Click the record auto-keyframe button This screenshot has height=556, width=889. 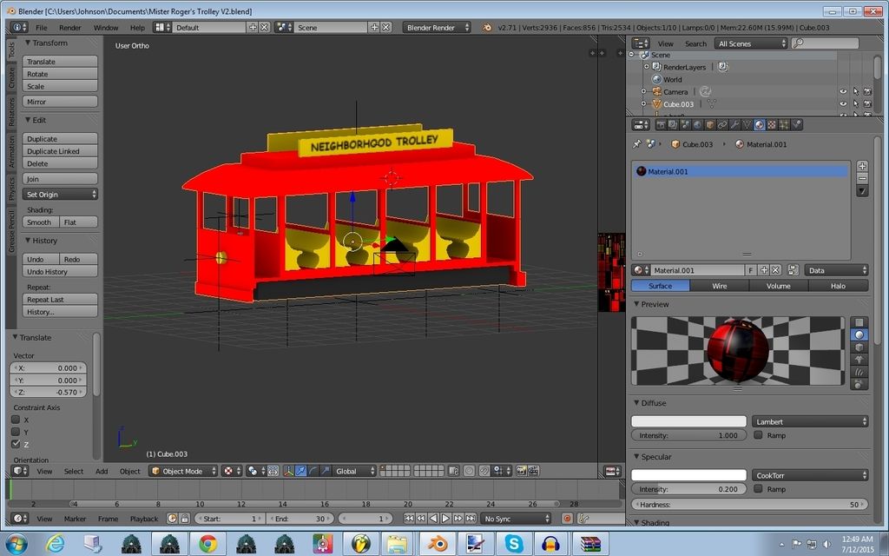coord(567,518)
